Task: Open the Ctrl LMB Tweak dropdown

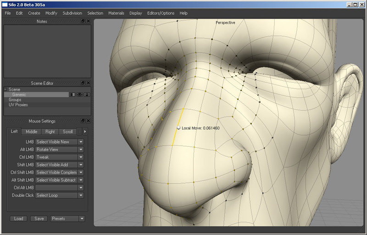Action: [x=81, y=157]
